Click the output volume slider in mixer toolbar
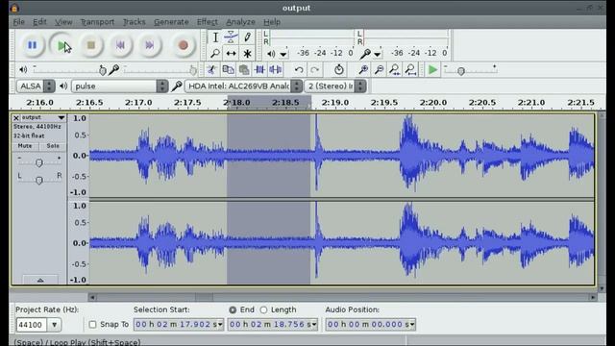 [103, 70]
